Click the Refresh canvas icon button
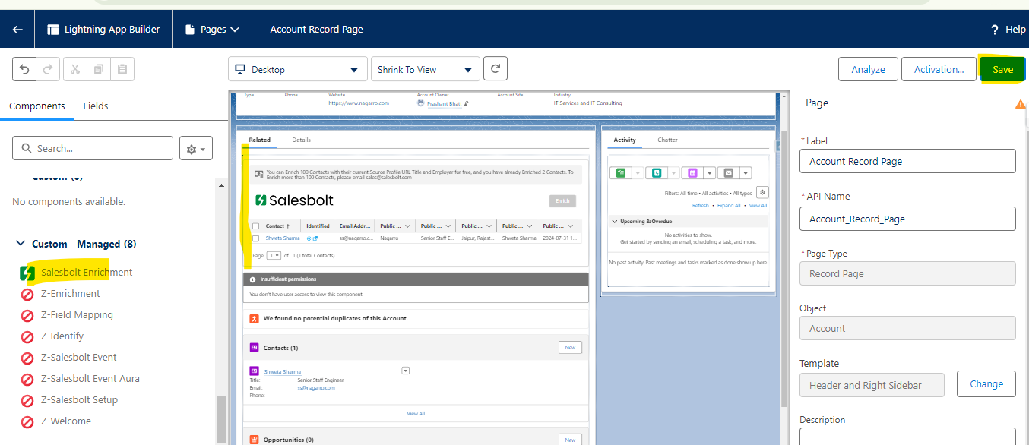This screenshot has height=445, width=1029. tap(496, 68)
